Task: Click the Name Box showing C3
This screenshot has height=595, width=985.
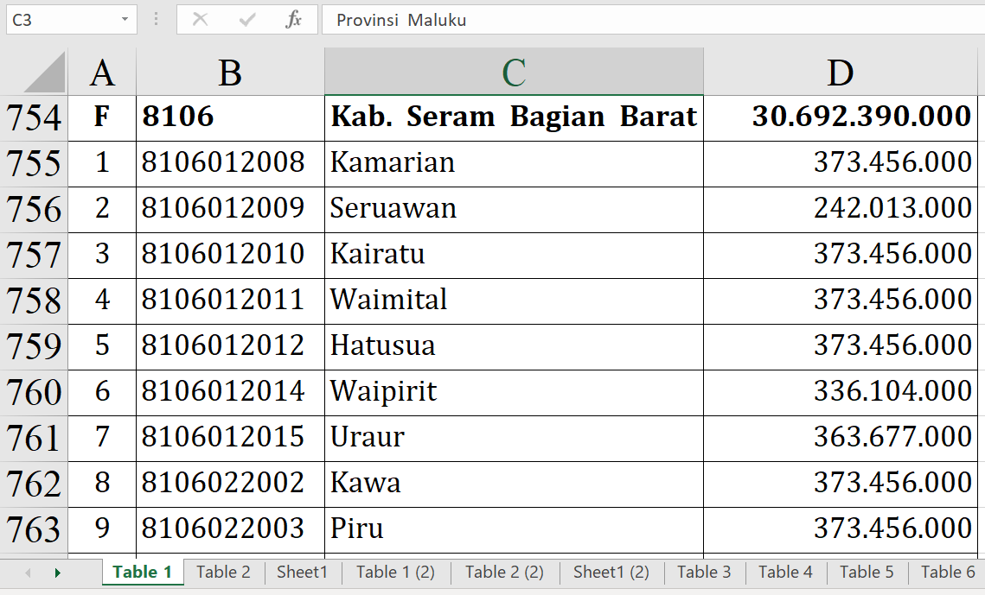Action: (61, 20)
